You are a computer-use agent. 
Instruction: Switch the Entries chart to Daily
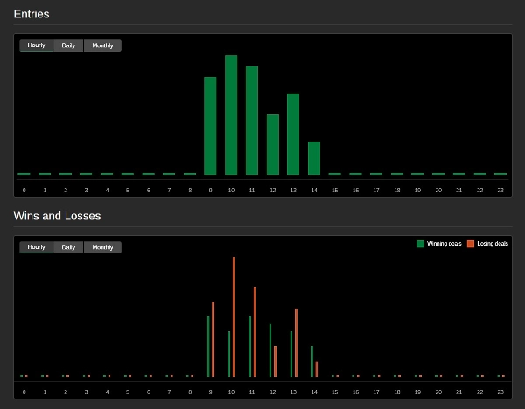pos(68,45)
